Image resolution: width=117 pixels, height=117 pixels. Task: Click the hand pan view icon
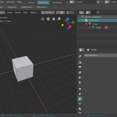[x=54, y=19]
